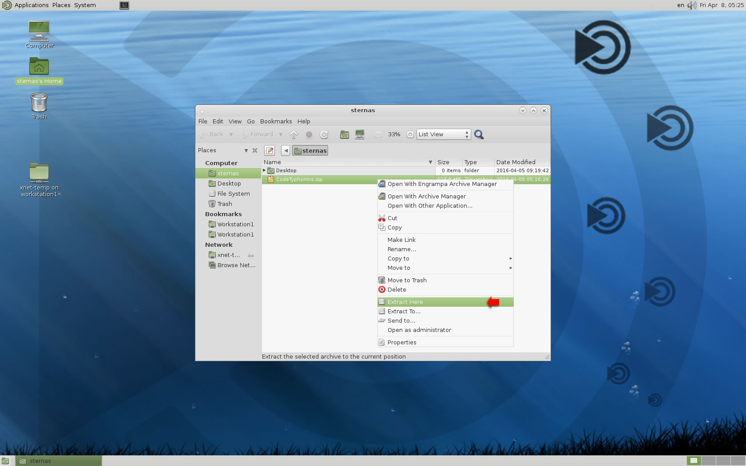746x466 pixels.
Task: Expand the Desktop folder row
Action: pos(264,170)
